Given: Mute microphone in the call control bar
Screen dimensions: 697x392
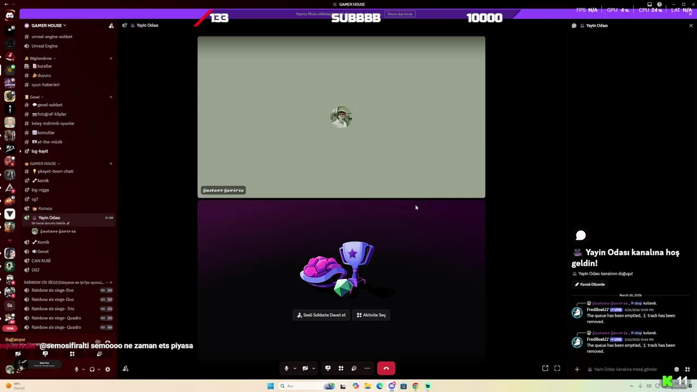Looking at the screenshot, I should tap(286, 369).
